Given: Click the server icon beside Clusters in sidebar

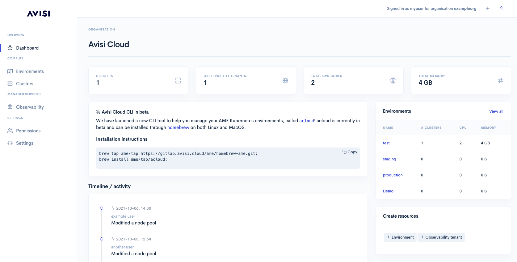Looking at the screenshot, I should (10, 83).
